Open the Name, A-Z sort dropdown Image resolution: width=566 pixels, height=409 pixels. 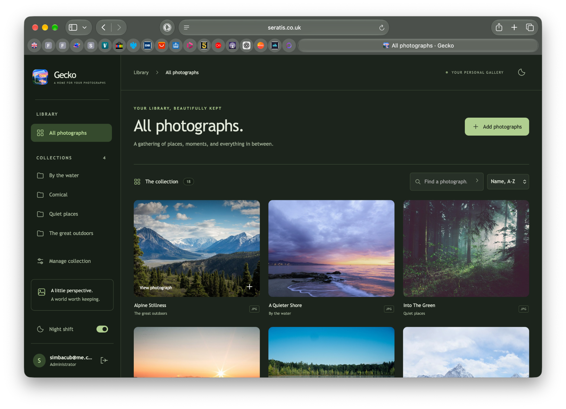508,181
